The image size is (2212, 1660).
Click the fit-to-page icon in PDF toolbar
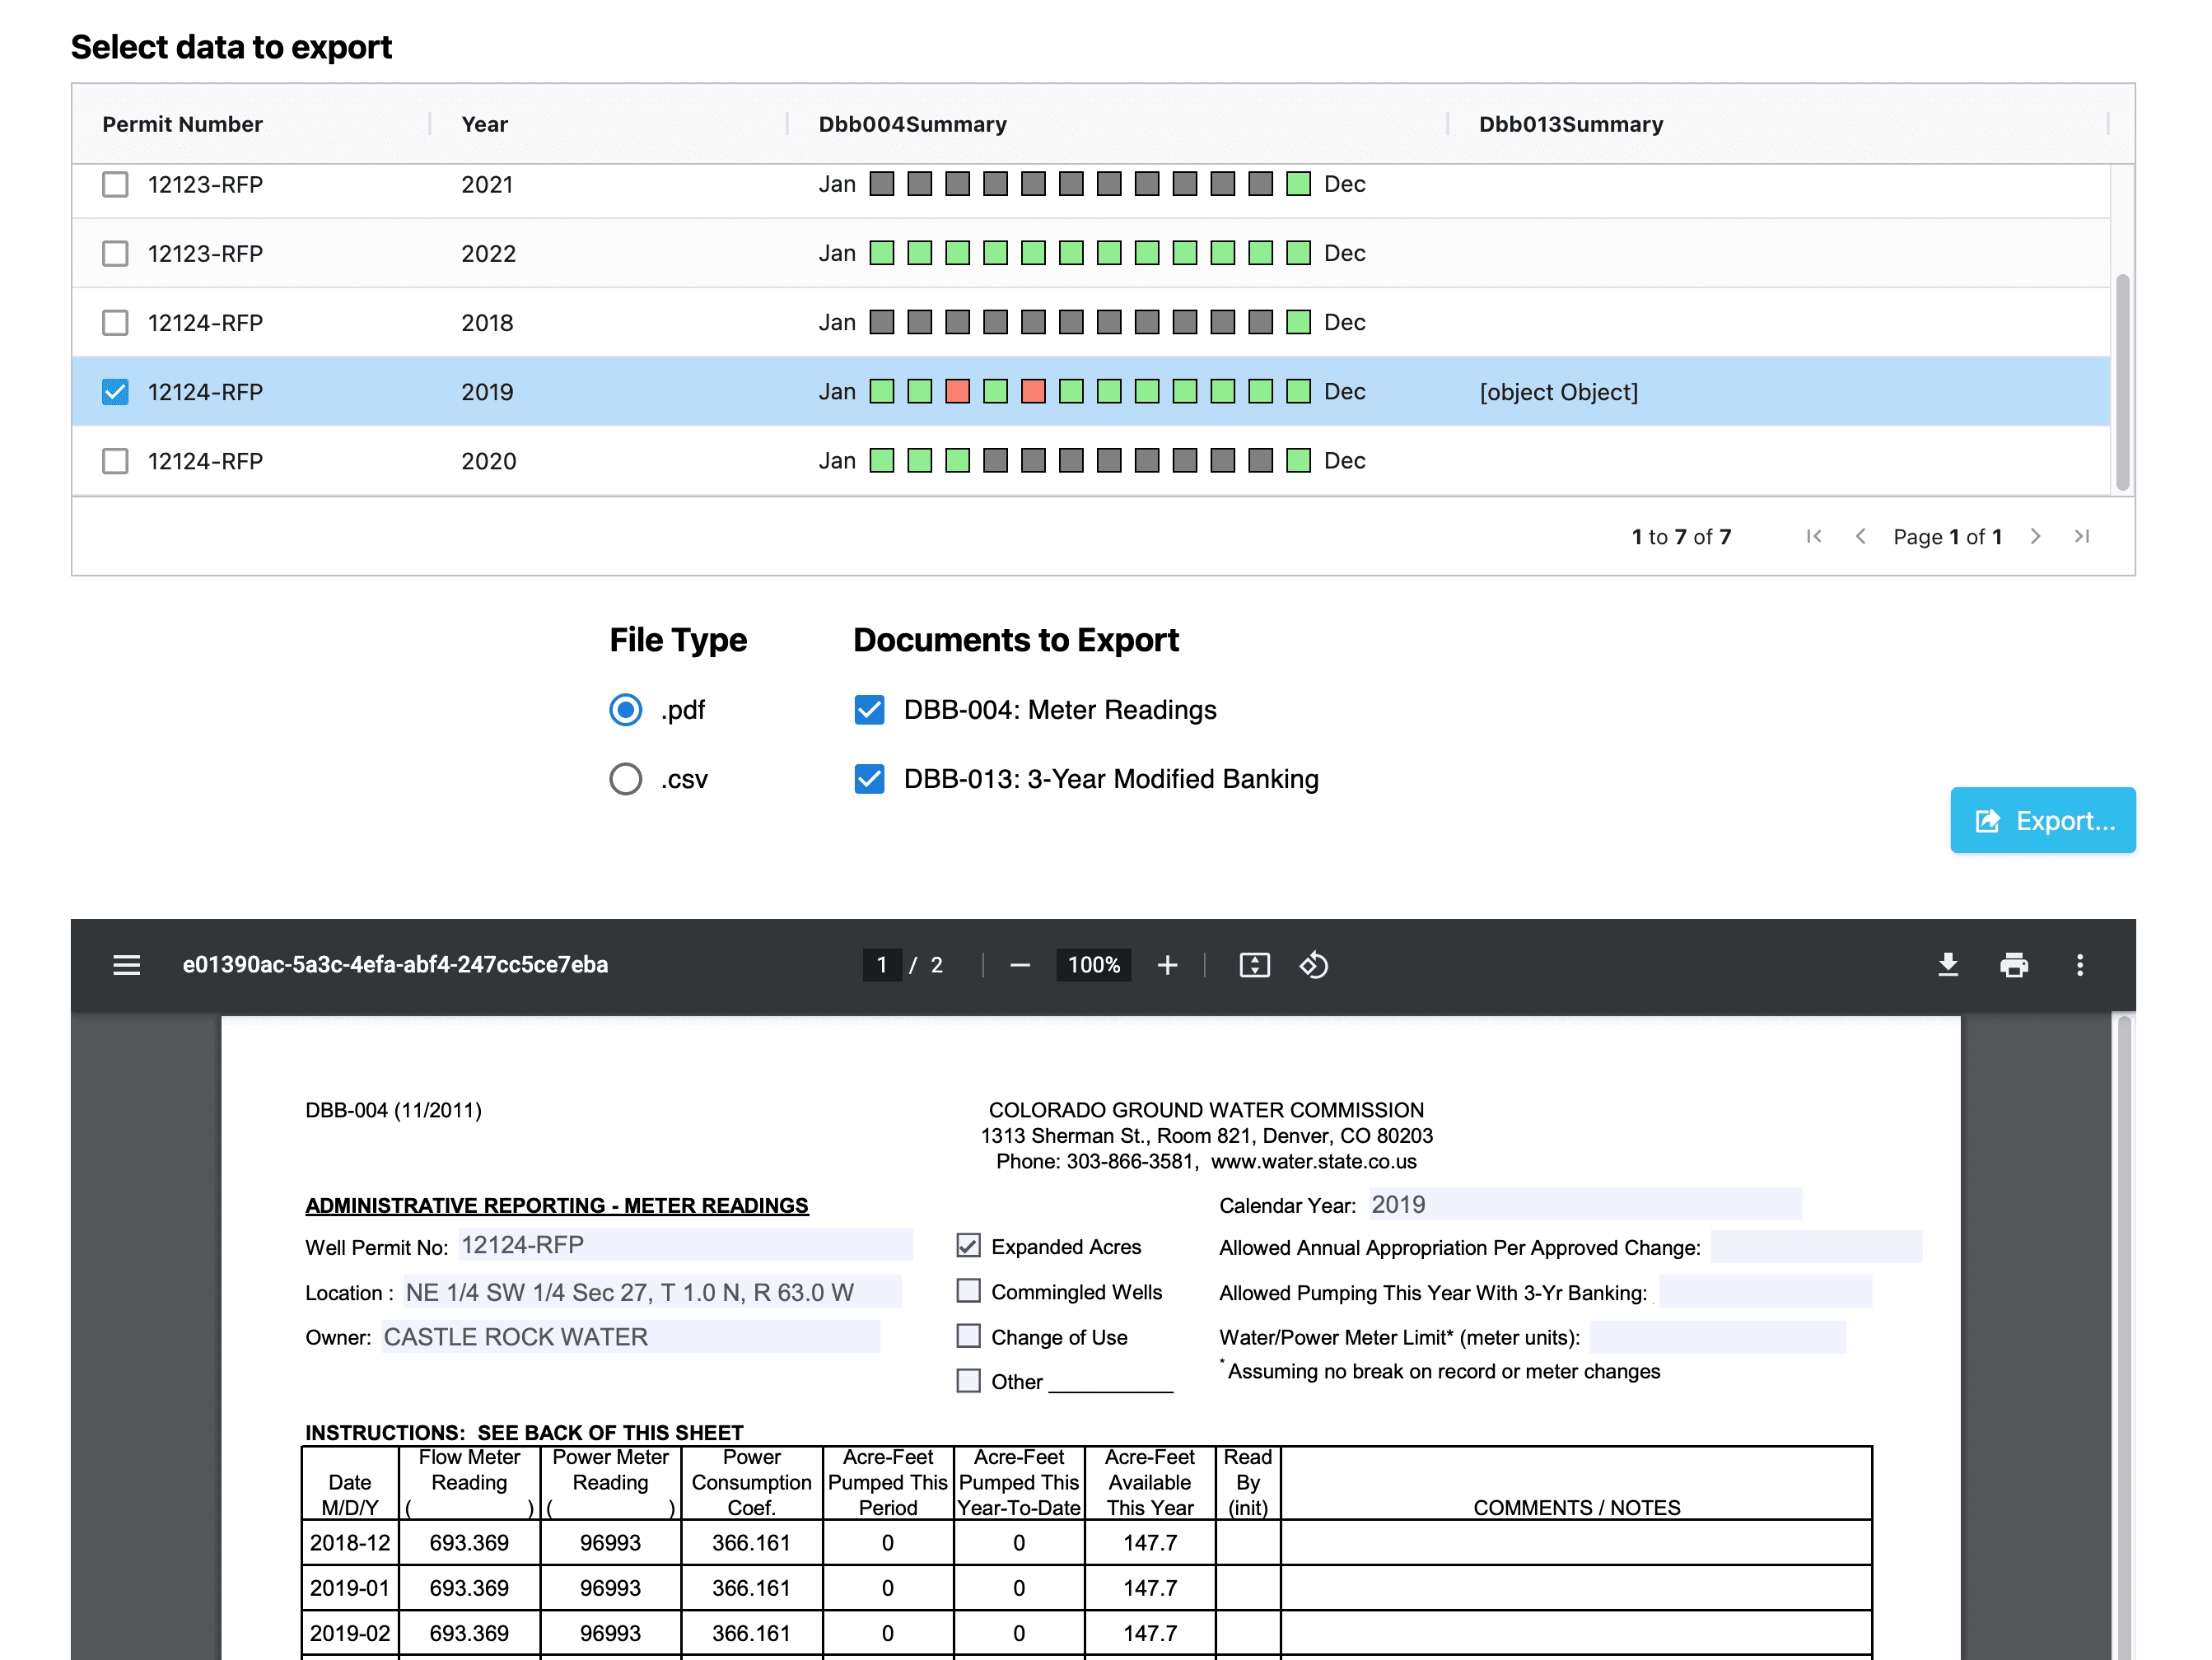click(x=1254, y=965)
